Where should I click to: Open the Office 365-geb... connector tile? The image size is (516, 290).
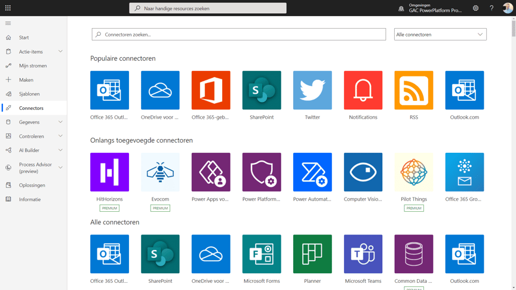pos(211,90)
